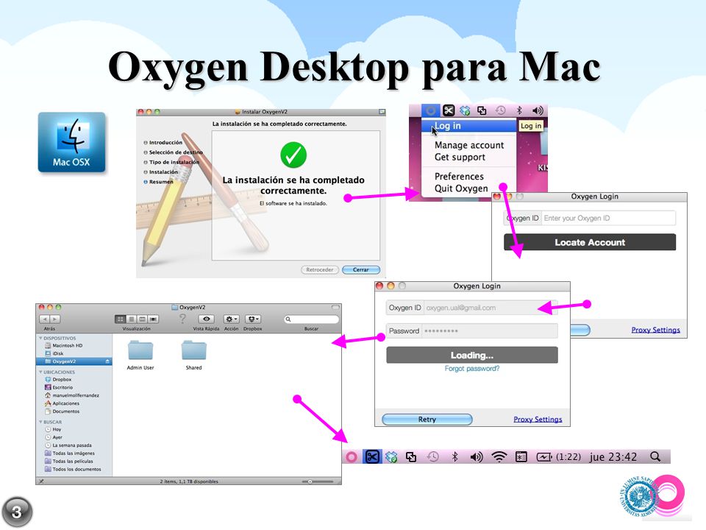Screen dimensions: 706x530
Task: Click the Oxygen icon above the Log in menu
Action: [431, 110]
